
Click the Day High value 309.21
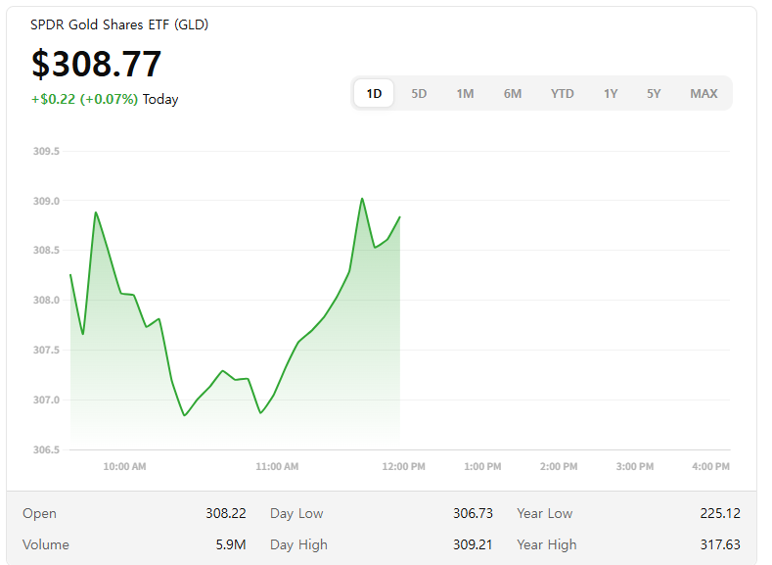point(473,544)
